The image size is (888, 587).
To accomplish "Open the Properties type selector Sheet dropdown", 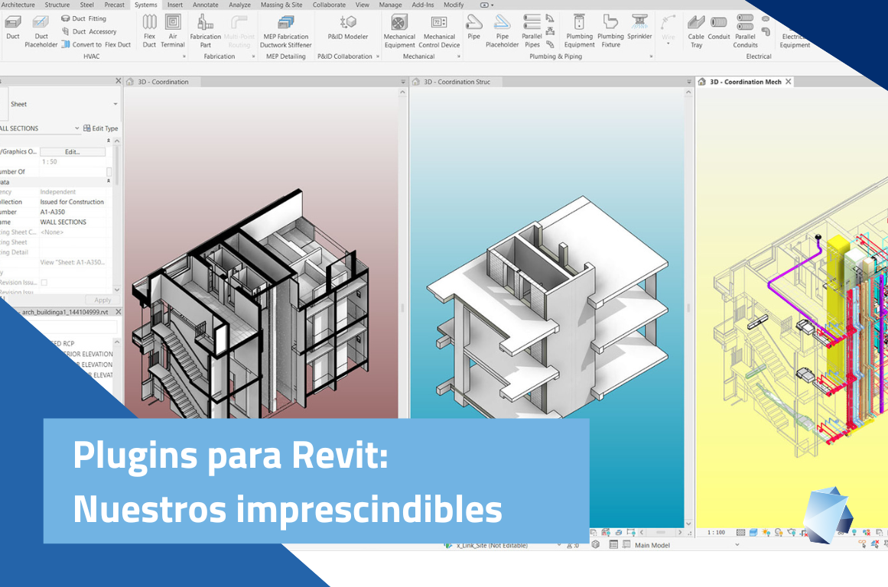I will tap(115, 104).
